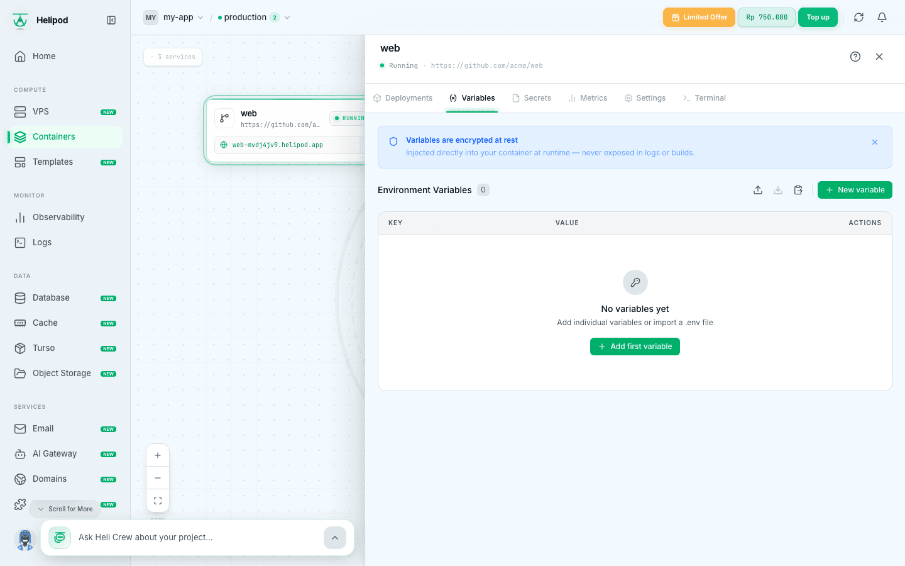The image size is (905, 566).
Task: Open help for web service
Action: [855, 57]
